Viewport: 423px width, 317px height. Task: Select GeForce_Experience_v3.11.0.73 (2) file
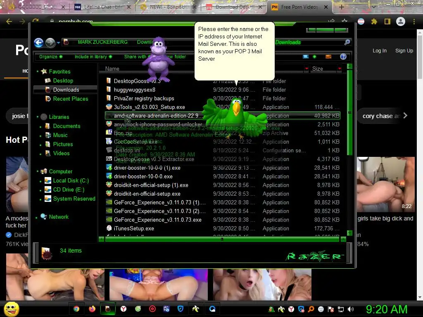(x=159, y=211)
